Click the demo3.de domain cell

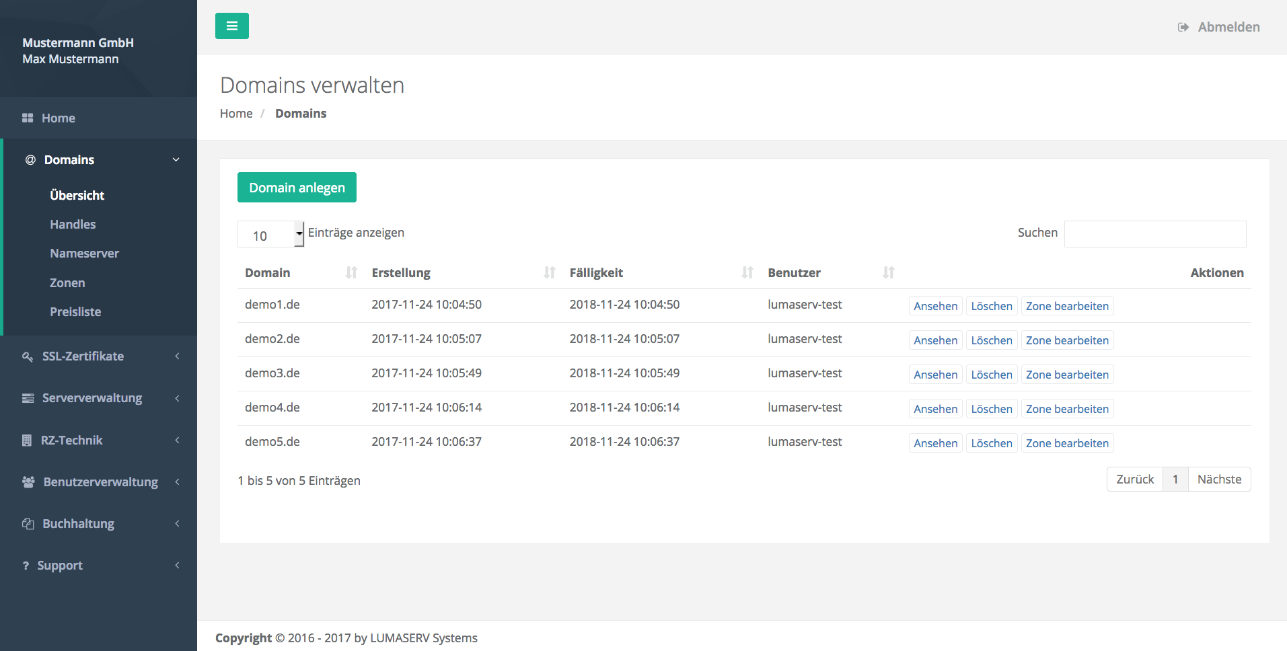pos(272,373)
